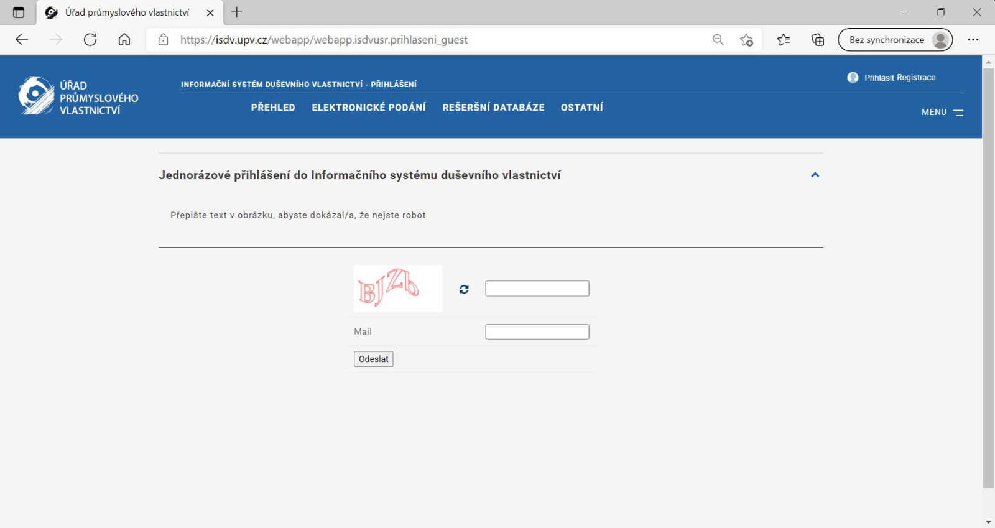
Task: Add this page to favorites
Action: [746, 40]
